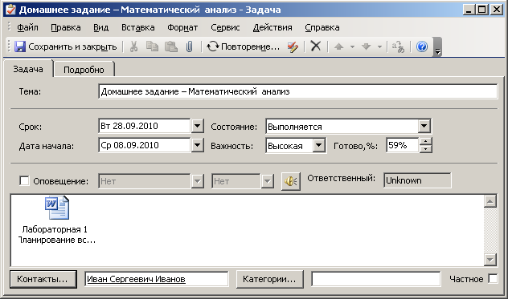
Task: Expand toolbar options overflow arrow
Action: 438,46
